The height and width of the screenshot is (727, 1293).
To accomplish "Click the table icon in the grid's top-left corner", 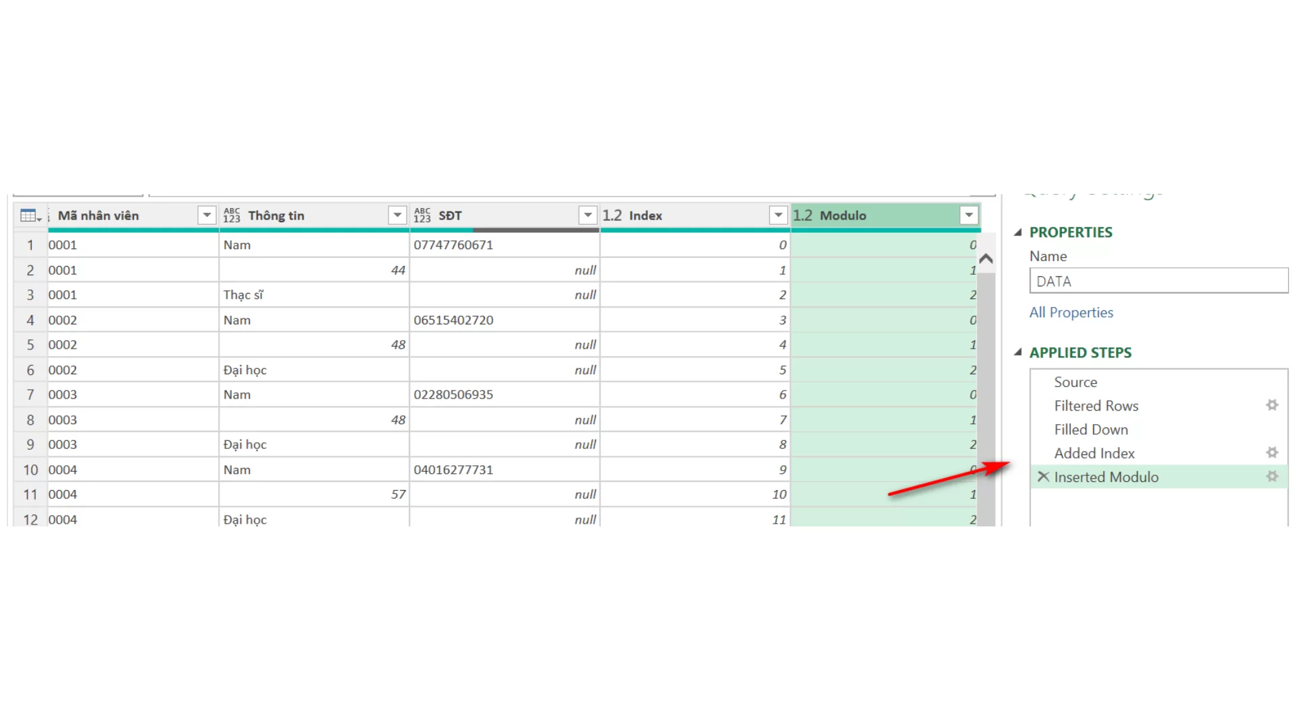I will point(30,214).
